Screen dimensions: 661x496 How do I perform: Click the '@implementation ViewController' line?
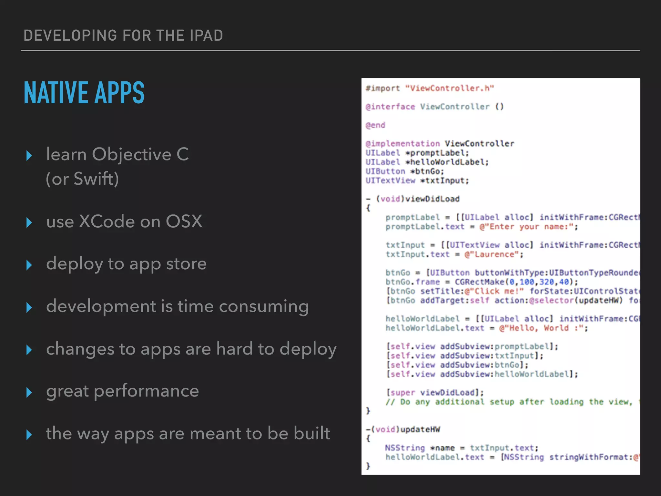click(x=440, y=144)
